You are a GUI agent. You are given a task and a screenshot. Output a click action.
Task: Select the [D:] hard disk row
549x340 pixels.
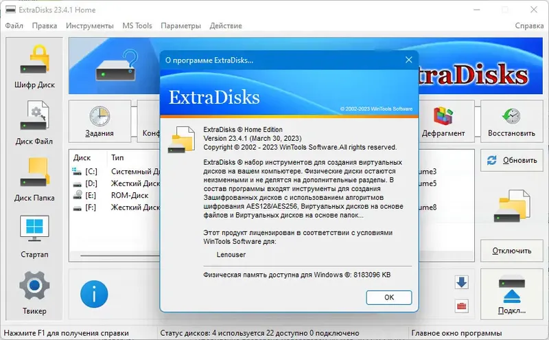pyautogui.click(x=115, y=183)
